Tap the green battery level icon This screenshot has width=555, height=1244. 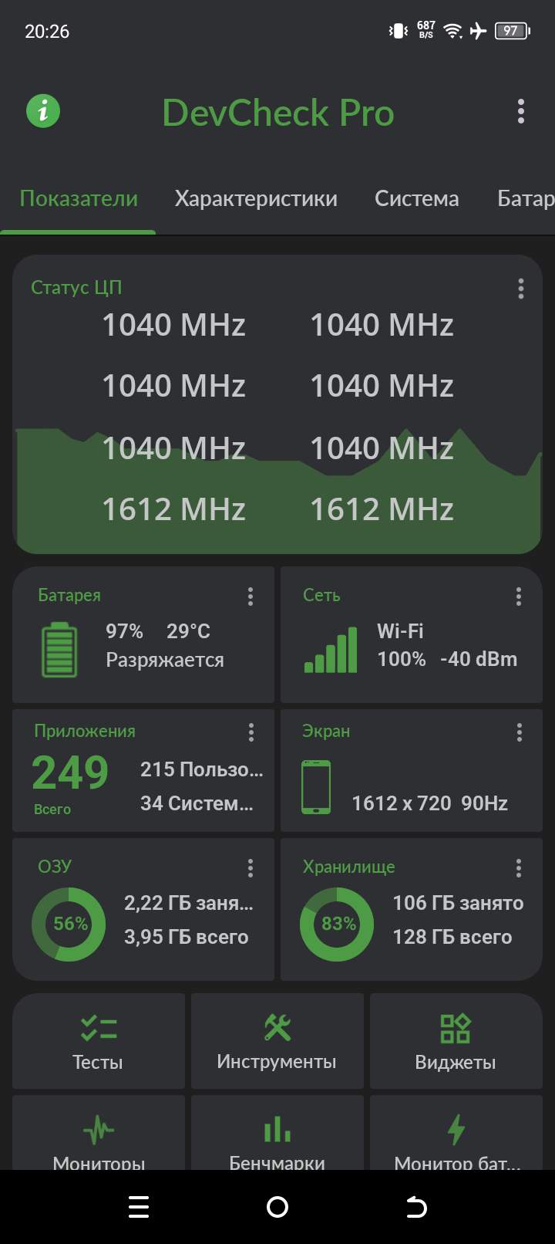59,651
